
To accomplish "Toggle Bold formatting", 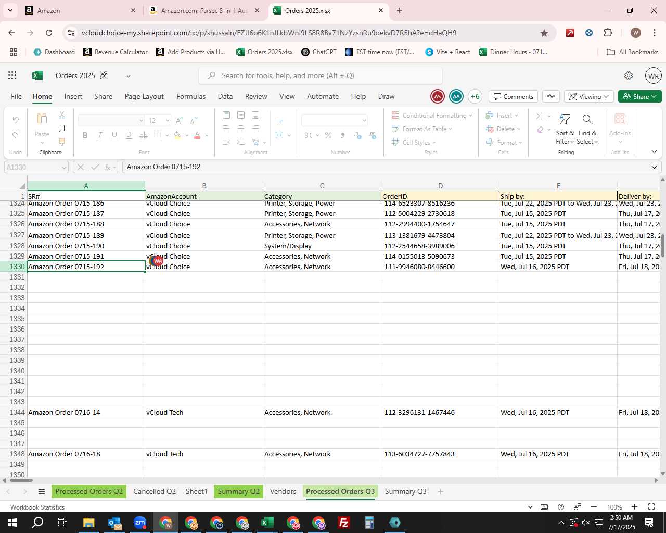I will (85, 135).
